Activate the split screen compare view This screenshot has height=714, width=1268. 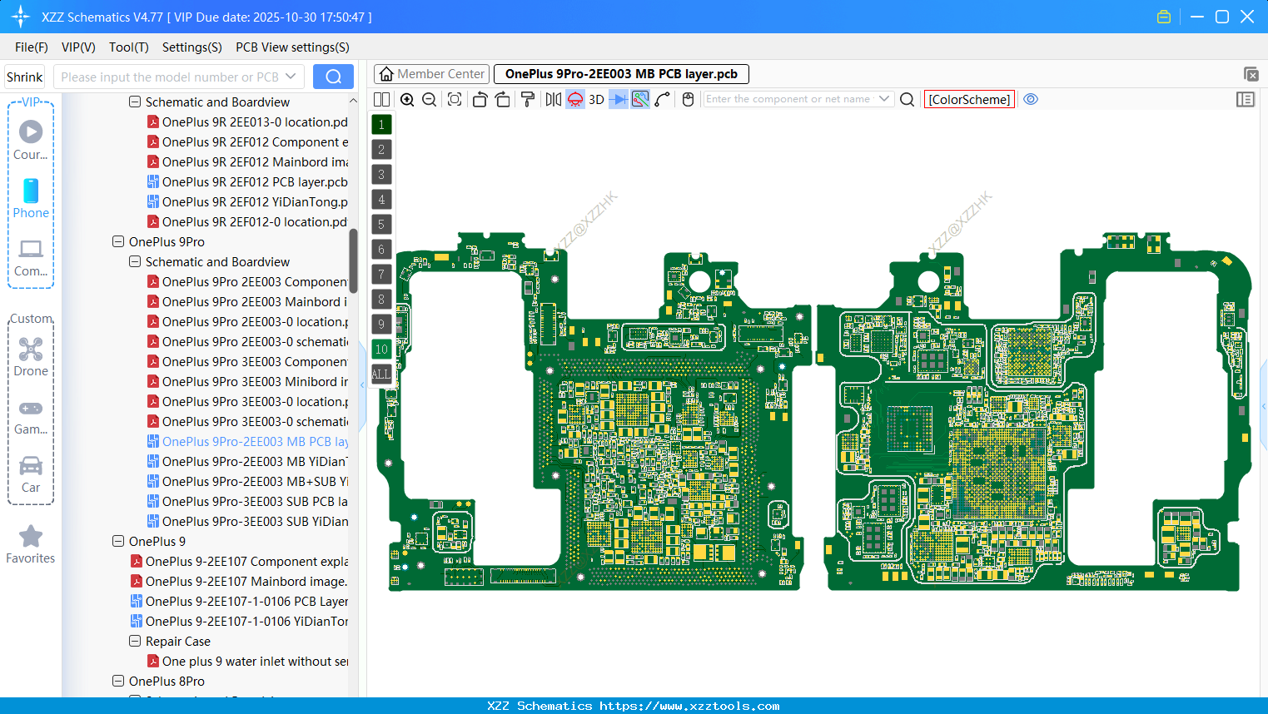coord(381,99)
